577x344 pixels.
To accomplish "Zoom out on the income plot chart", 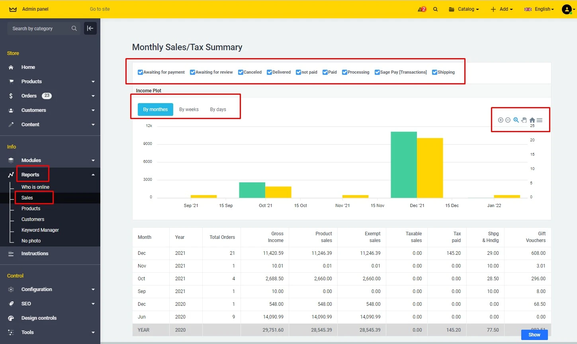I will [x=508, y=120].
